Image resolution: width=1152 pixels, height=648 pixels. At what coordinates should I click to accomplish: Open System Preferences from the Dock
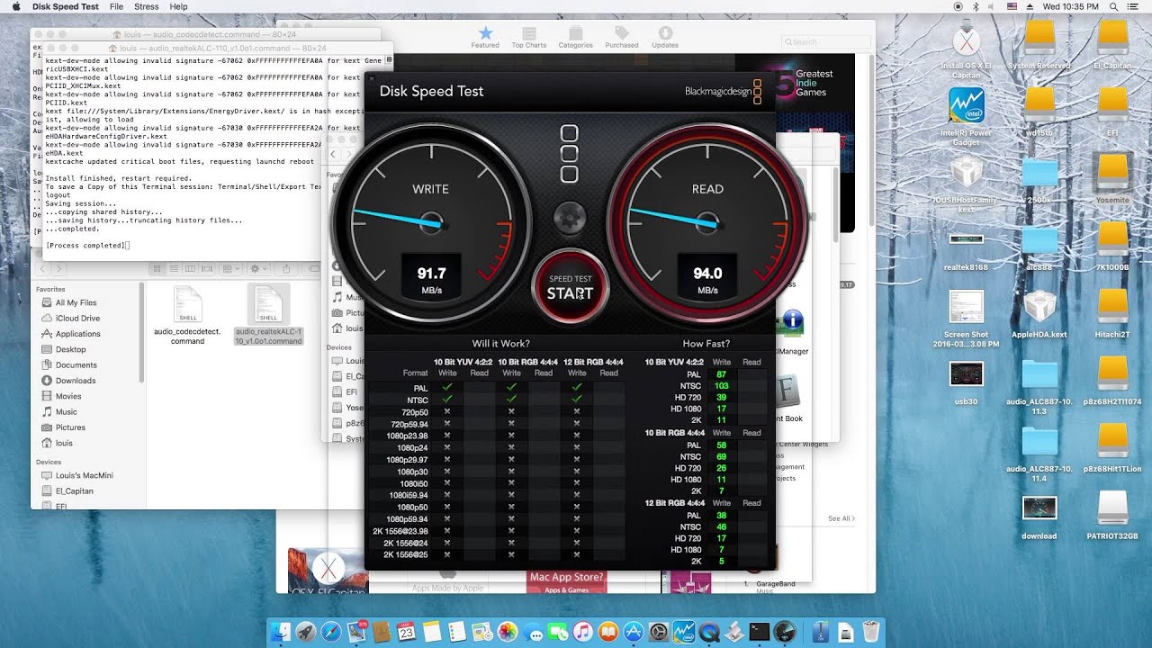[x=658, y=631]
